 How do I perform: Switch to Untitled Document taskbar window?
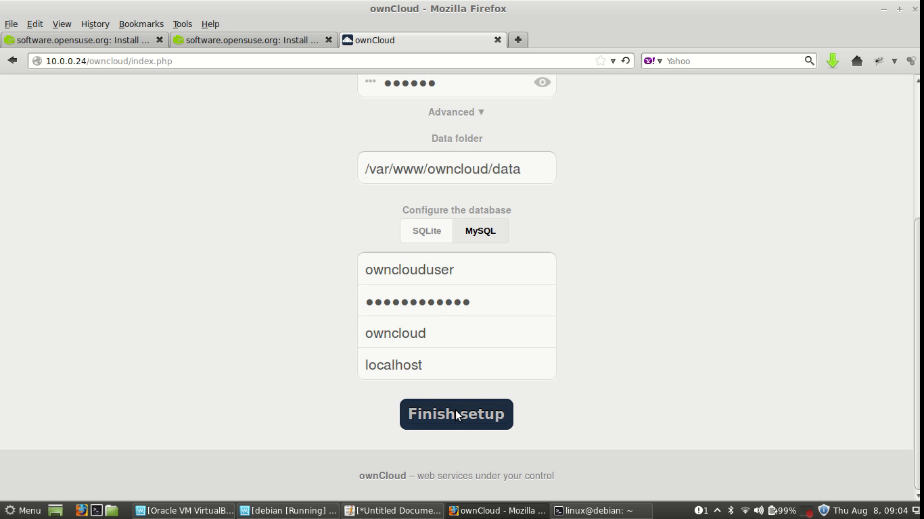(x=392, y=511)
